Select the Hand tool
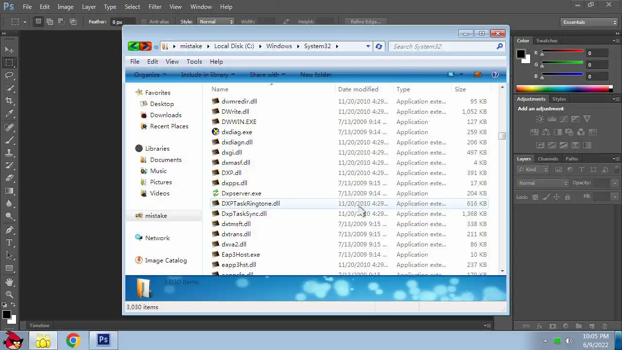 (x=9, y=281)
